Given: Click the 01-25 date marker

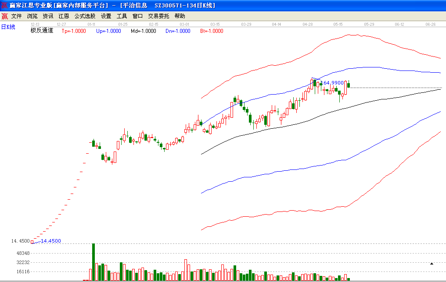Looking at the screenshot, I should tap(123, 25).
